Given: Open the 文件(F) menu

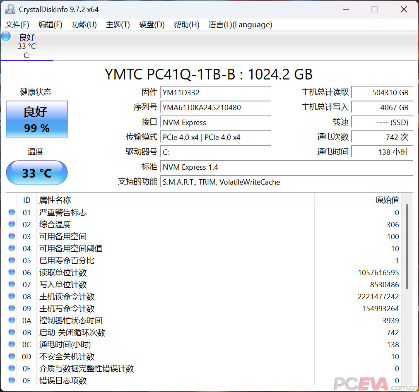Looking at the screenshot, I should coord(17,25).
